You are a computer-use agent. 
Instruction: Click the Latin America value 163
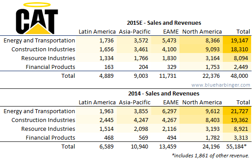[109, 67]
